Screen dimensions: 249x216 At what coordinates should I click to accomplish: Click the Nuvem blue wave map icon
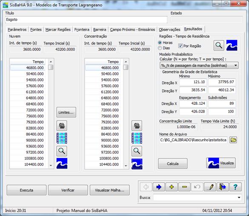(x=62, y=163)
